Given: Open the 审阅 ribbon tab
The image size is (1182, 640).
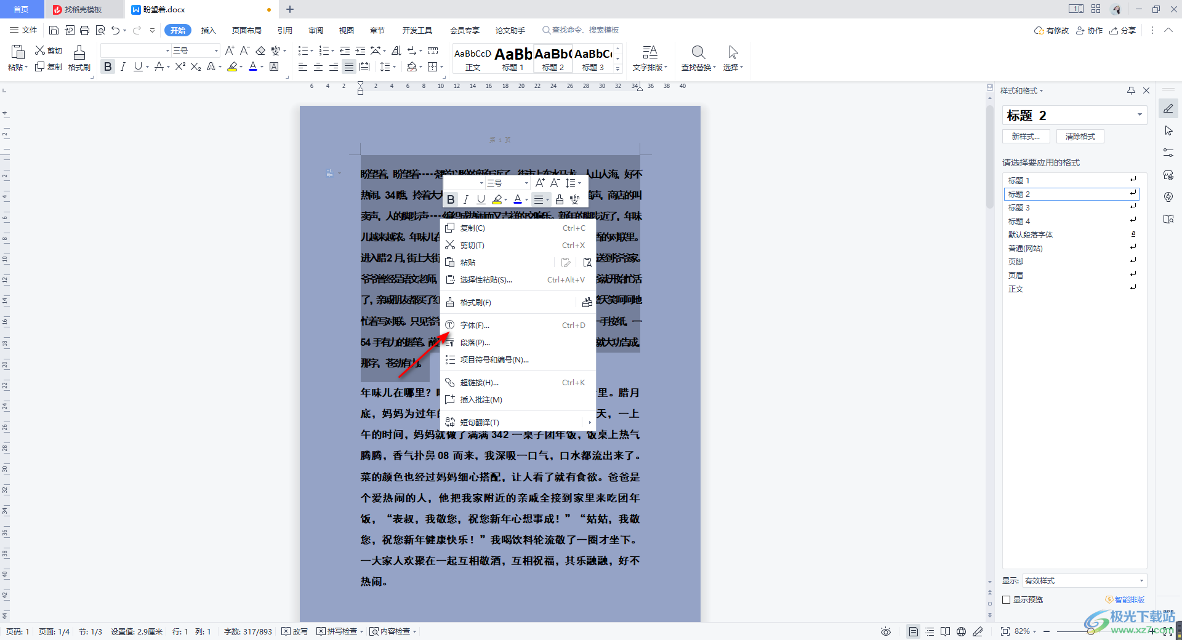Looking at the screenshot, I should coord(316,30).
